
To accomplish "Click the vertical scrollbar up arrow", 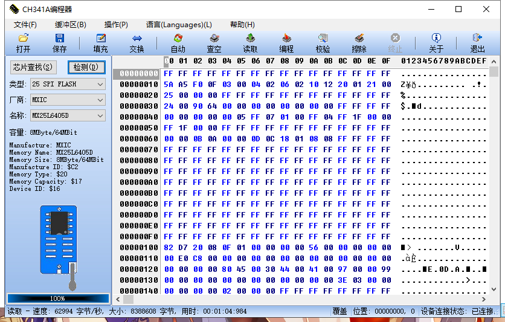I will tap(494, 61).
